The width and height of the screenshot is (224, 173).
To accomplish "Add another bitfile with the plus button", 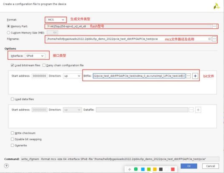I will (195, 76).
